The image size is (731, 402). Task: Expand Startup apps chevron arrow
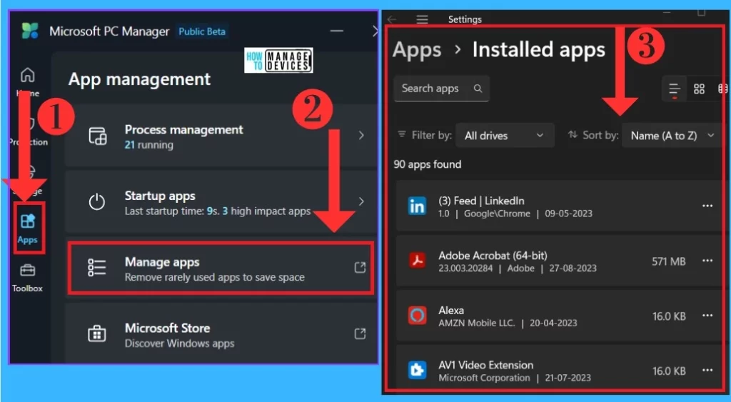[x=361, y=201]
